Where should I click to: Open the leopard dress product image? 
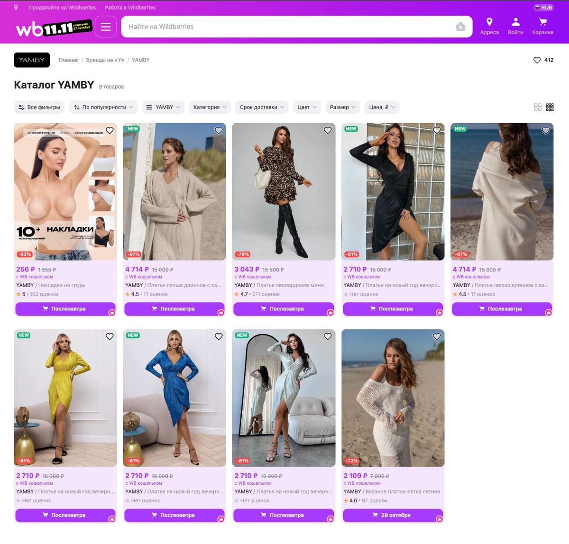click(284, 192)
